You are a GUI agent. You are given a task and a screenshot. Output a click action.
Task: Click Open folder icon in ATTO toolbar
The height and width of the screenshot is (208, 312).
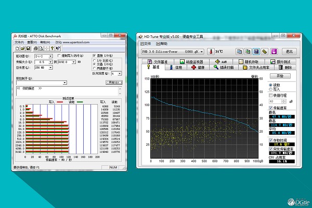click(23, 48)
